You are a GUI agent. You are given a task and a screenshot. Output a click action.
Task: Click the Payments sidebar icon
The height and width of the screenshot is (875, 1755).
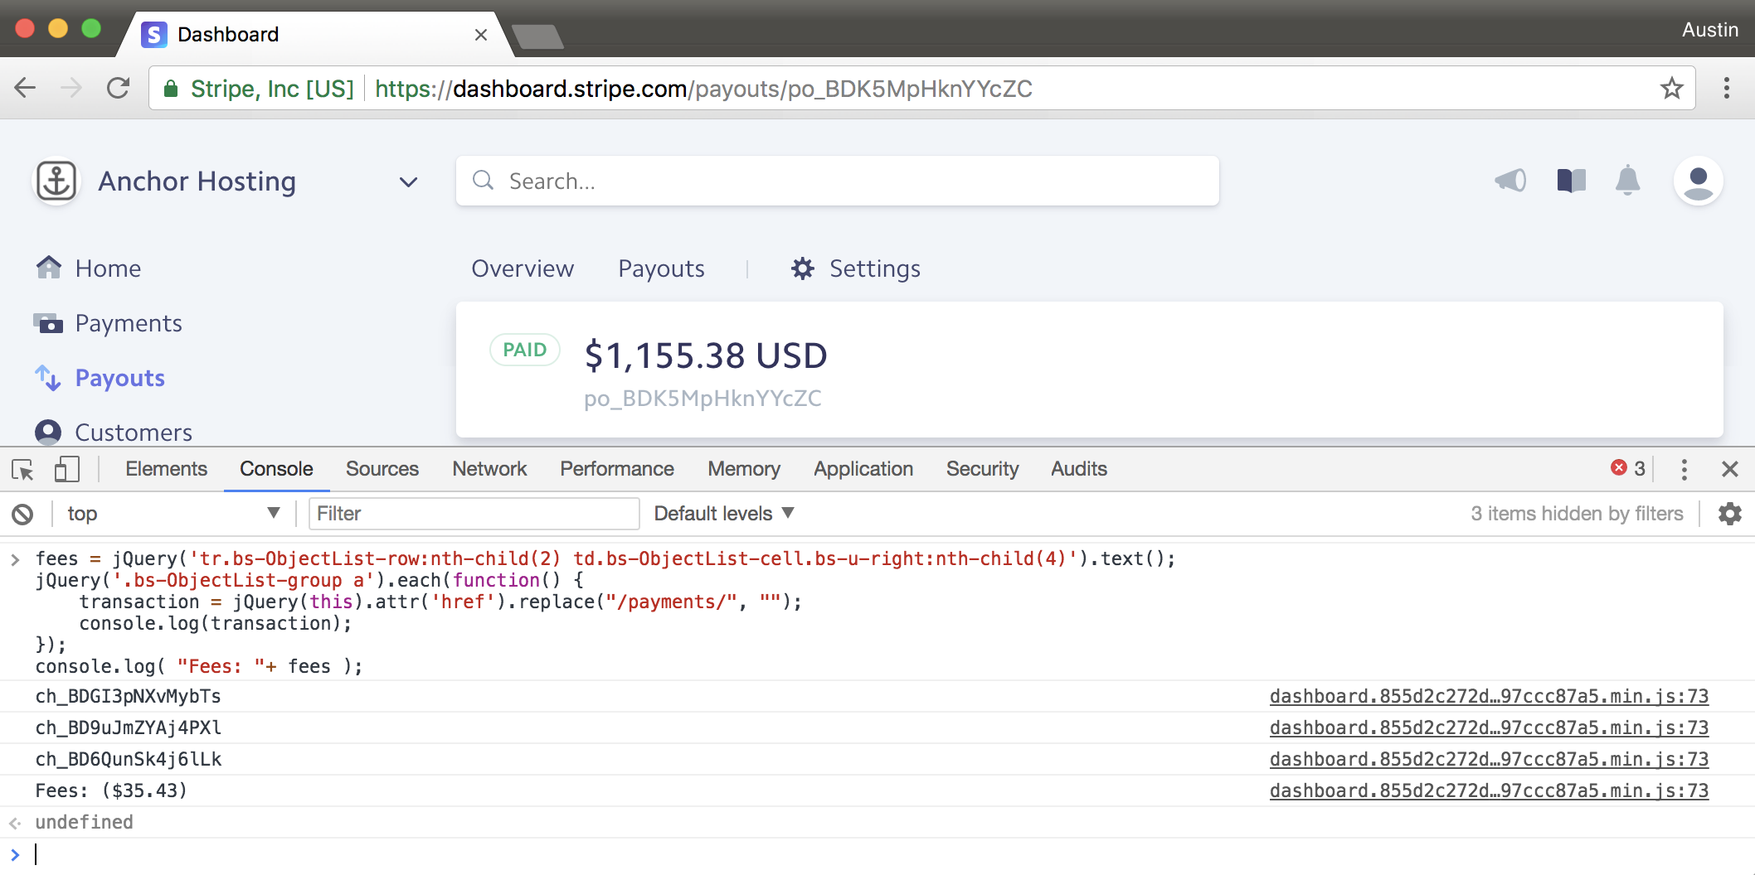click(48, 322)
